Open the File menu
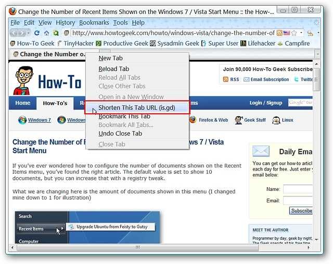This screenshot has height=264, width=333. point(15,22)
